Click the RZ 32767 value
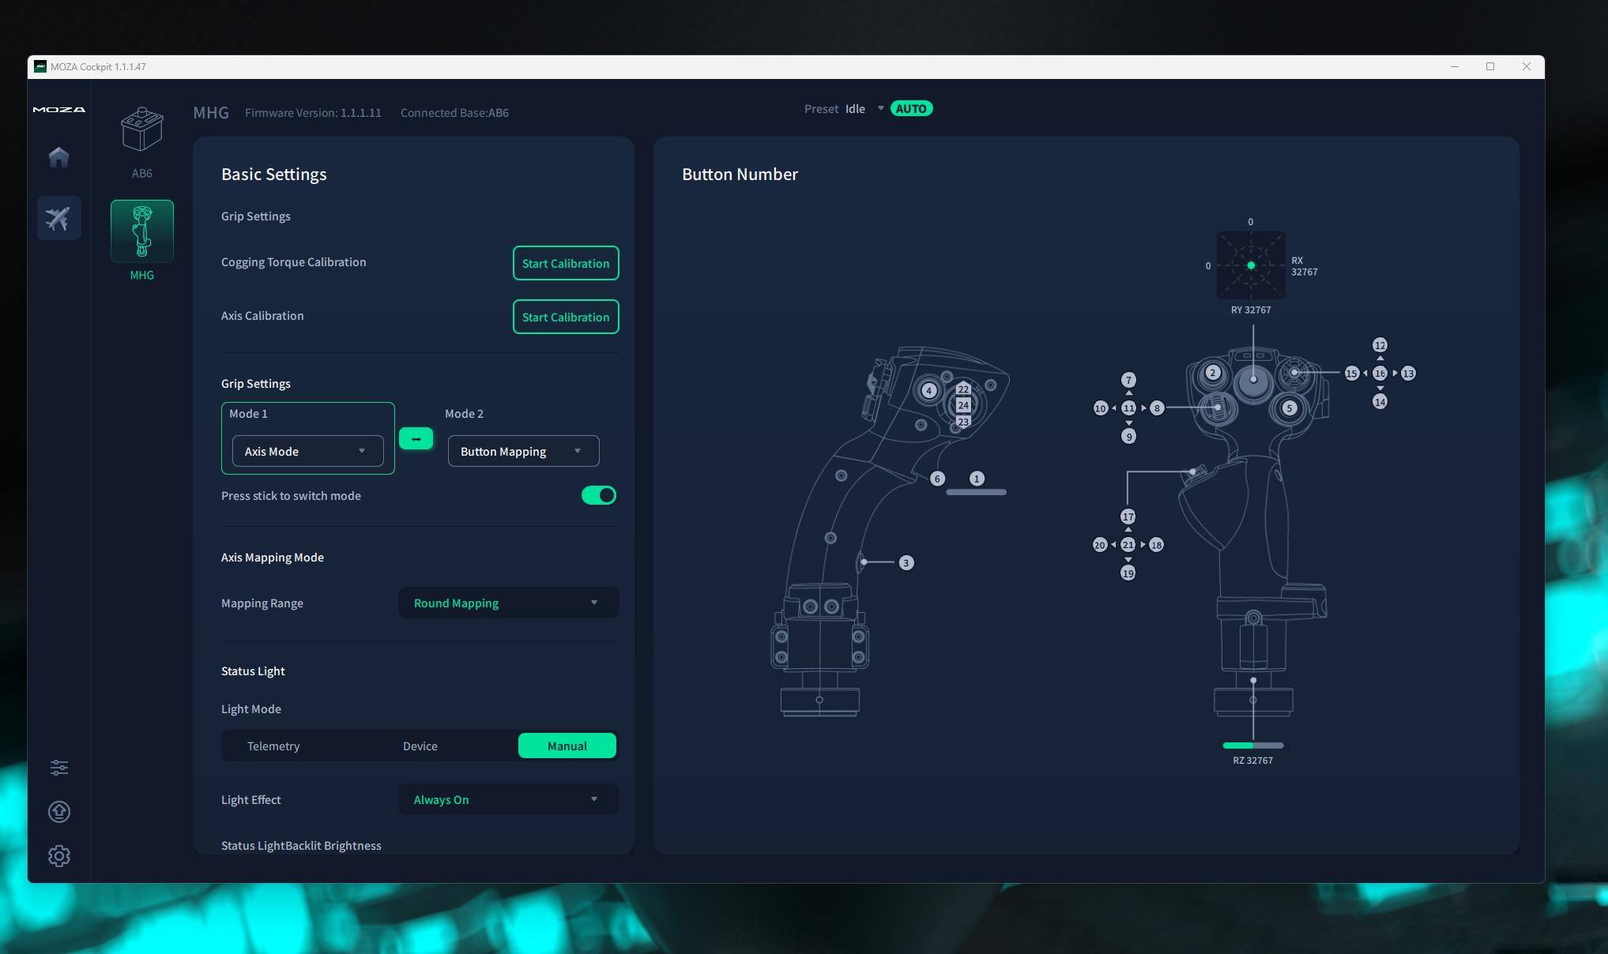The height and width of the screenshot is (954, 1608). click(1253, 761)
